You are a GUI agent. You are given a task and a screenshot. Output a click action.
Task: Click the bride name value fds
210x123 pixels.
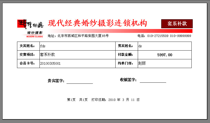[43, 46]
